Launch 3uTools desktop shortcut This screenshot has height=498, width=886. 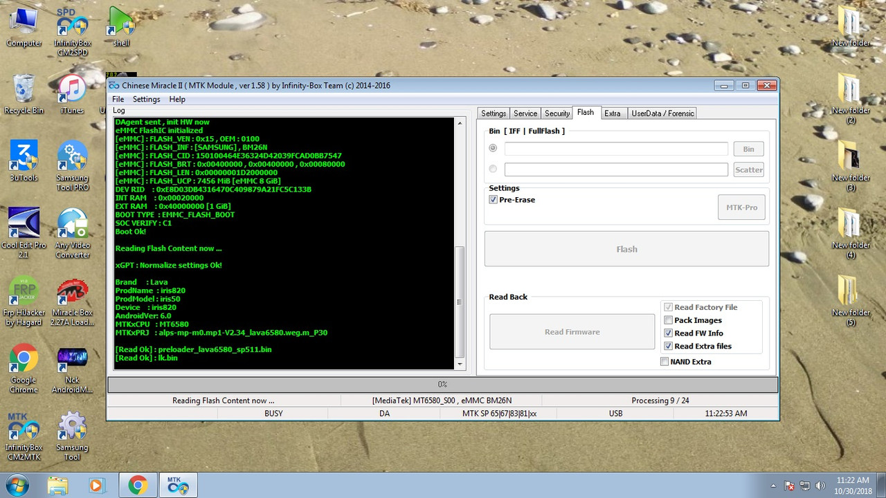pyautogui.click(x=24, y=162)
